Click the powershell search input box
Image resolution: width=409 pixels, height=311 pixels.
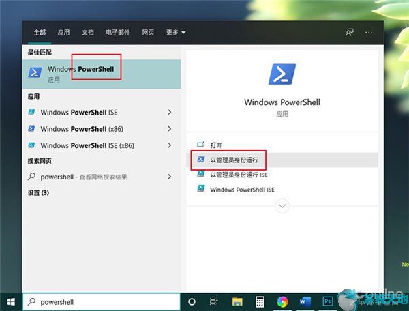pyautogui.click(x=102, y=302)
